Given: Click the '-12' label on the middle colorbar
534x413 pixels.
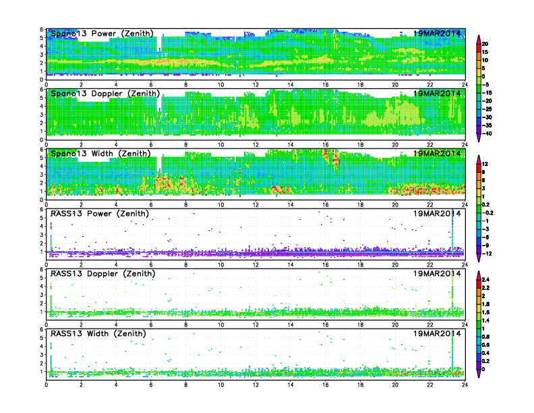Looking at the screenshot, I should [x=487, y=254].
